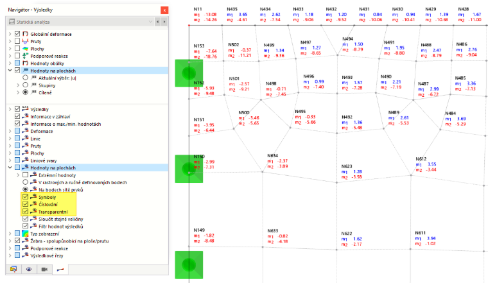Viewport: 488px width, 283px height.
Task: Click the N612 result label
Action: click(421, 159)
